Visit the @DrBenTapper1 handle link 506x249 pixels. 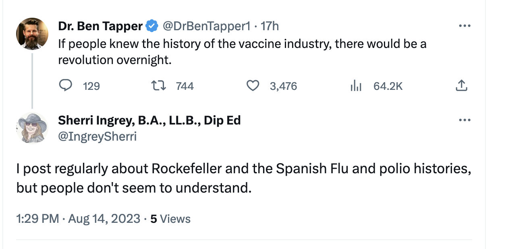[x=206, y=27]
